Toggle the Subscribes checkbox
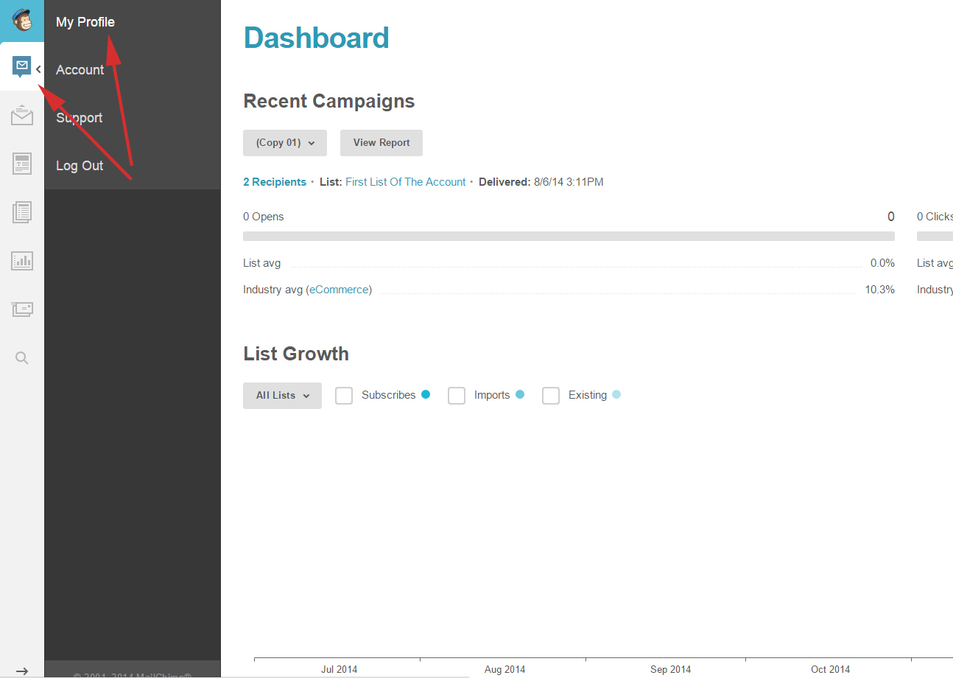 coord(344,396)
